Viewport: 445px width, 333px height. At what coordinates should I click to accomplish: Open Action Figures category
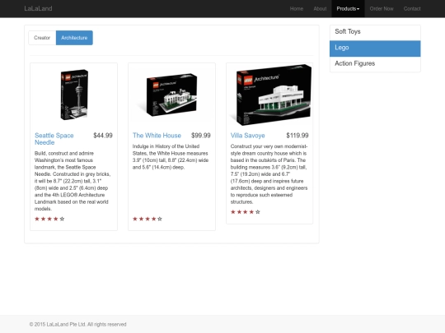375,63
